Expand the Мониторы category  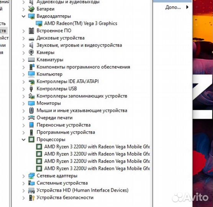(x=24, y=103)
